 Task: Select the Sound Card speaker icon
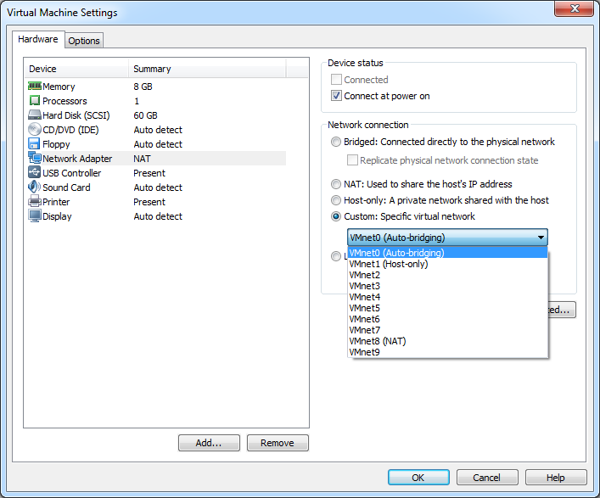[35, 187]
